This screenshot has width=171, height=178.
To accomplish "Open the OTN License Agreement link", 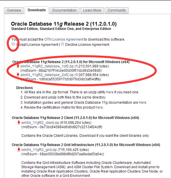I will [64, 39].
